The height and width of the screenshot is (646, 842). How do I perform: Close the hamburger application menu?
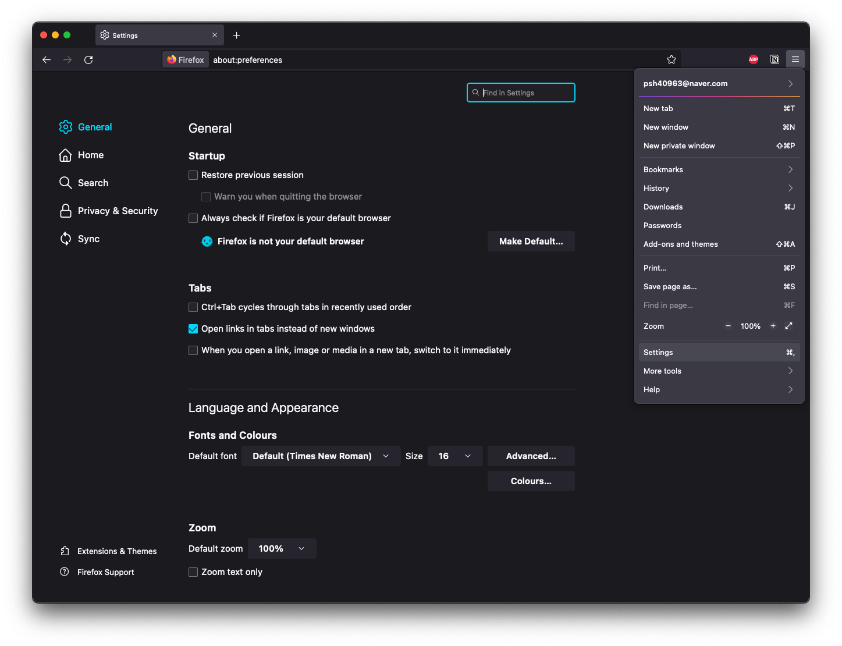(795, 59)
